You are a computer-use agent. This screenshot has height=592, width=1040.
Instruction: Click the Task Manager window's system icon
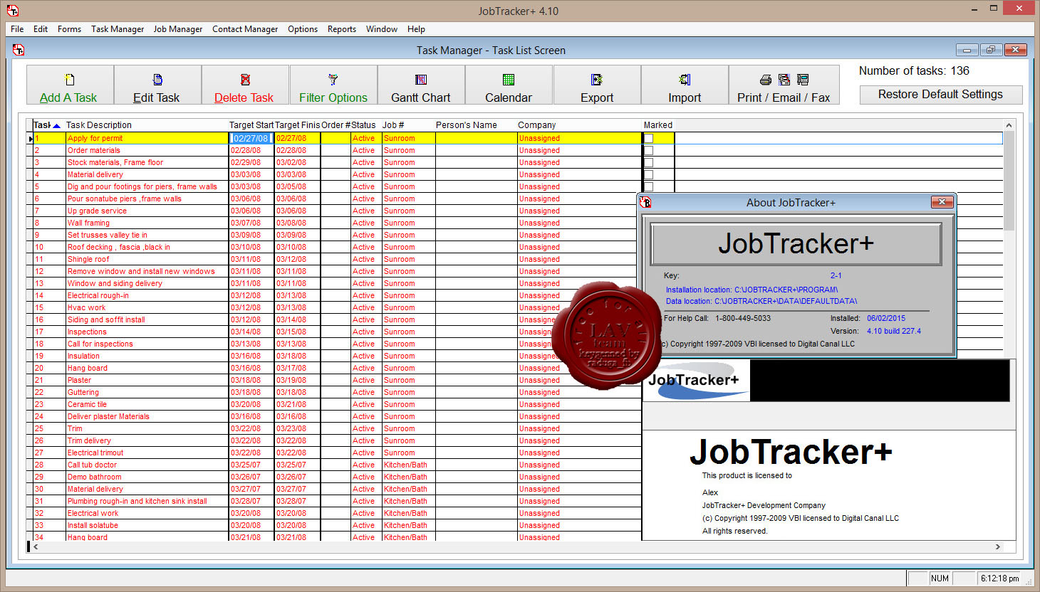click(19, 50)
